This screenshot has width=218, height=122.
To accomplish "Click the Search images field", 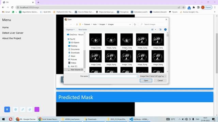I will (153, 24).
